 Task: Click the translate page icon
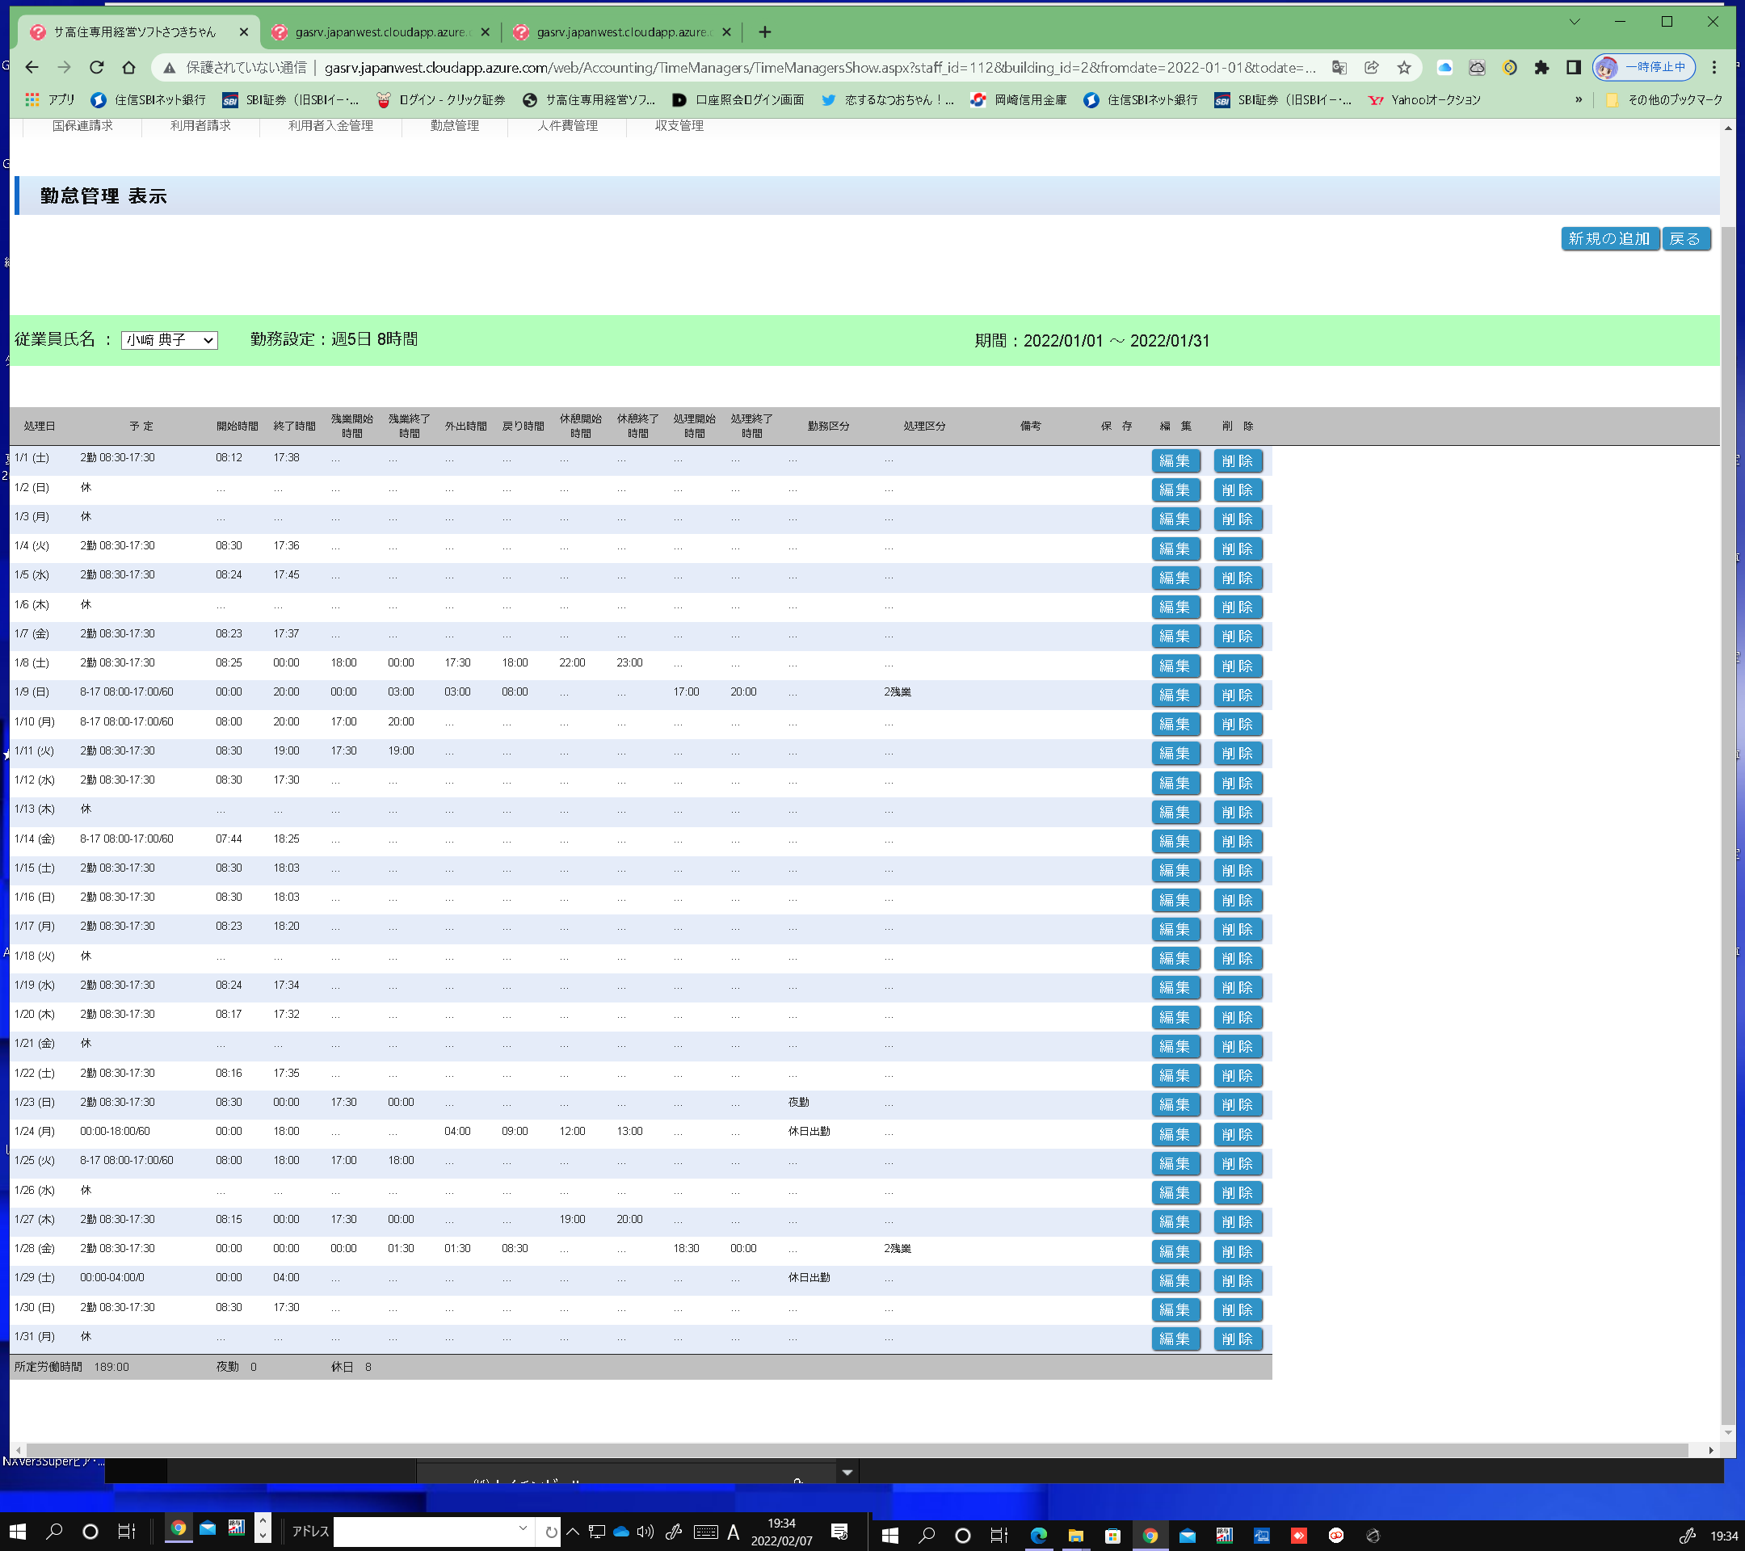[1339, 67]
